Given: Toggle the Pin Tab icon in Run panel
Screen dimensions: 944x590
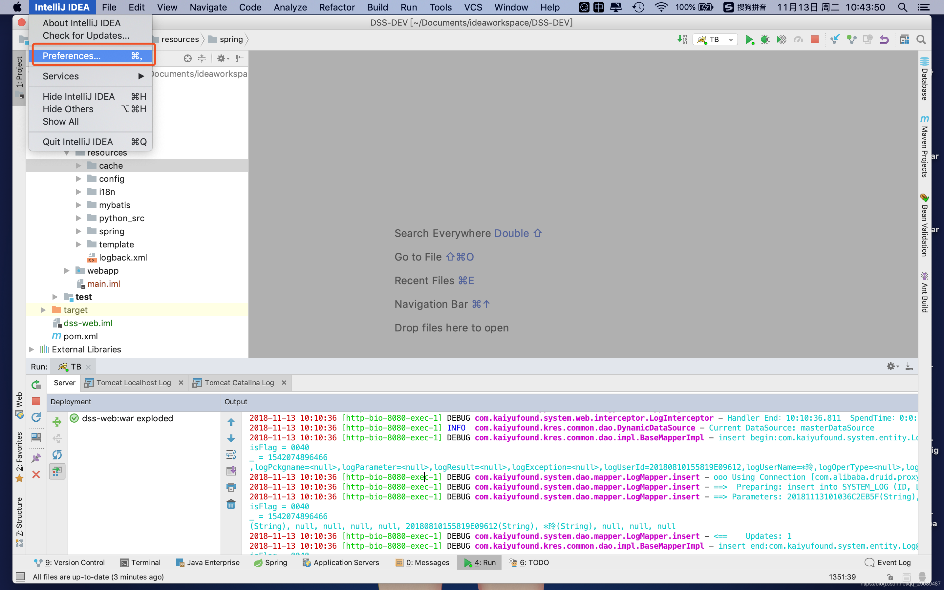Looking at the screenshot, I should click(x=36, y=458).
